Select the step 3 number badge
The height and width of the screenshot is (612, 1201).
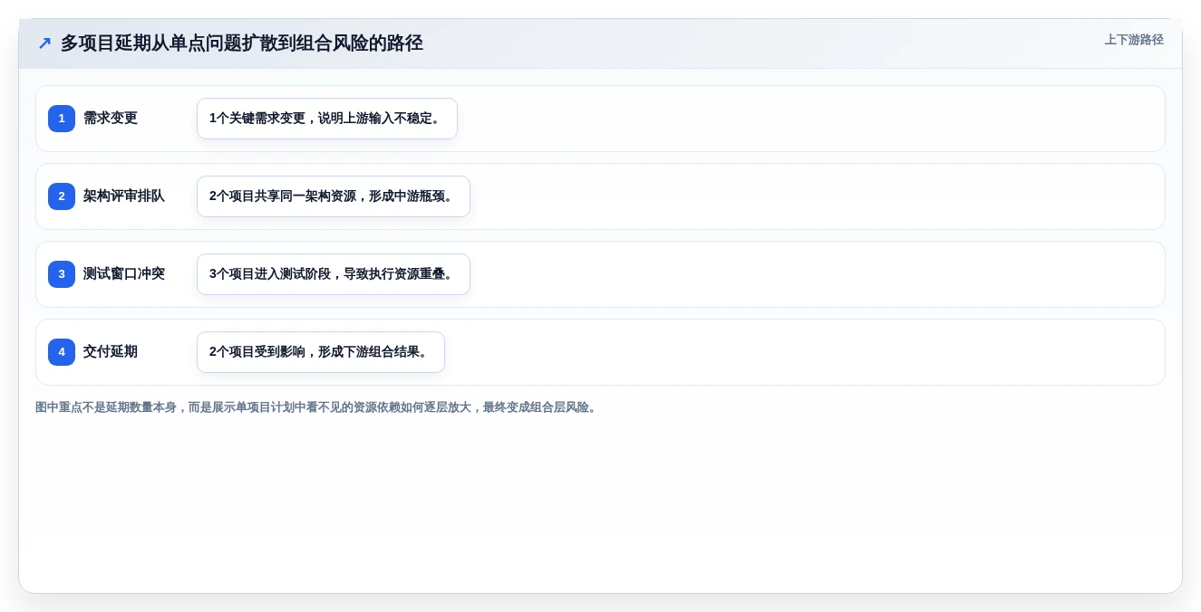click(x=62, y=274)
